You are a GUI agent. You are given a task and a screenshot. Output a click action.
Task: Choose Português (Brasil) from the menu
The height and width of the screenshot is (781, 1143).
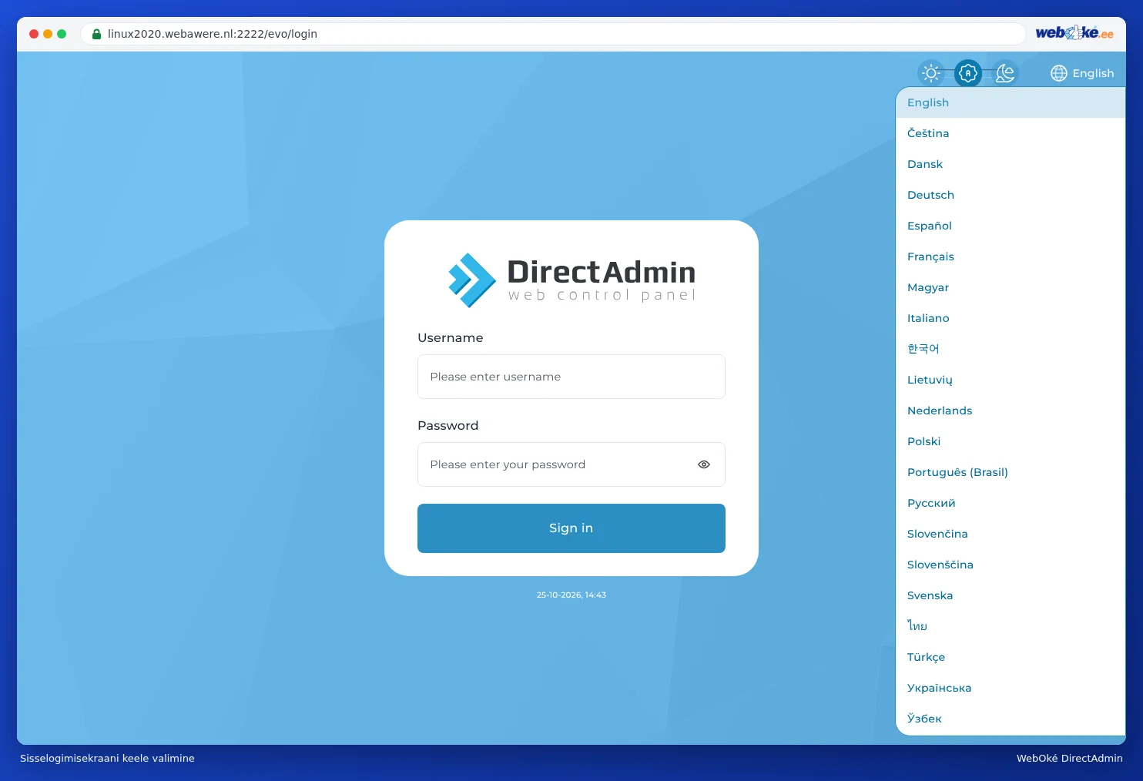(1011, 472)
